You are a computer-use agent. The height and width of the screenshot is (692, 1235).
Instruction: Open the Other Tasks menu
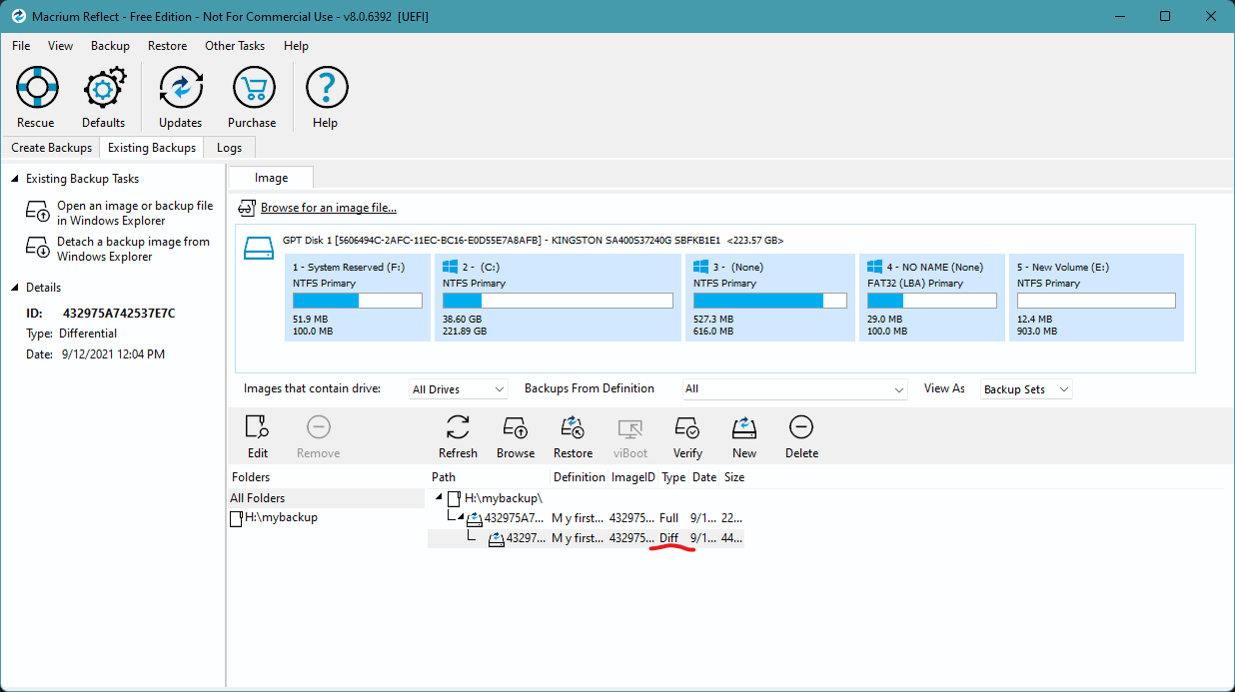(x=235, y=46)
